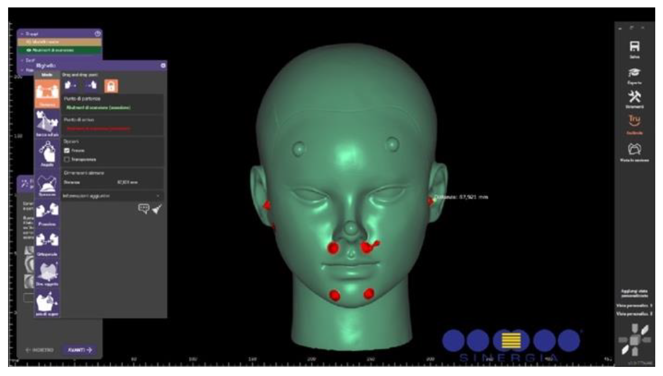Click the broom clear measurements icon
Image resolution: width=663 pixels, height=376 pixels.
157,209
